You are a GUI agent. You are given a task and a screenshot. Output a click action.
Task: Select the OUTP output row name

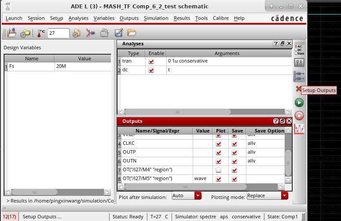pyautogui.click(x=158, y=152)
